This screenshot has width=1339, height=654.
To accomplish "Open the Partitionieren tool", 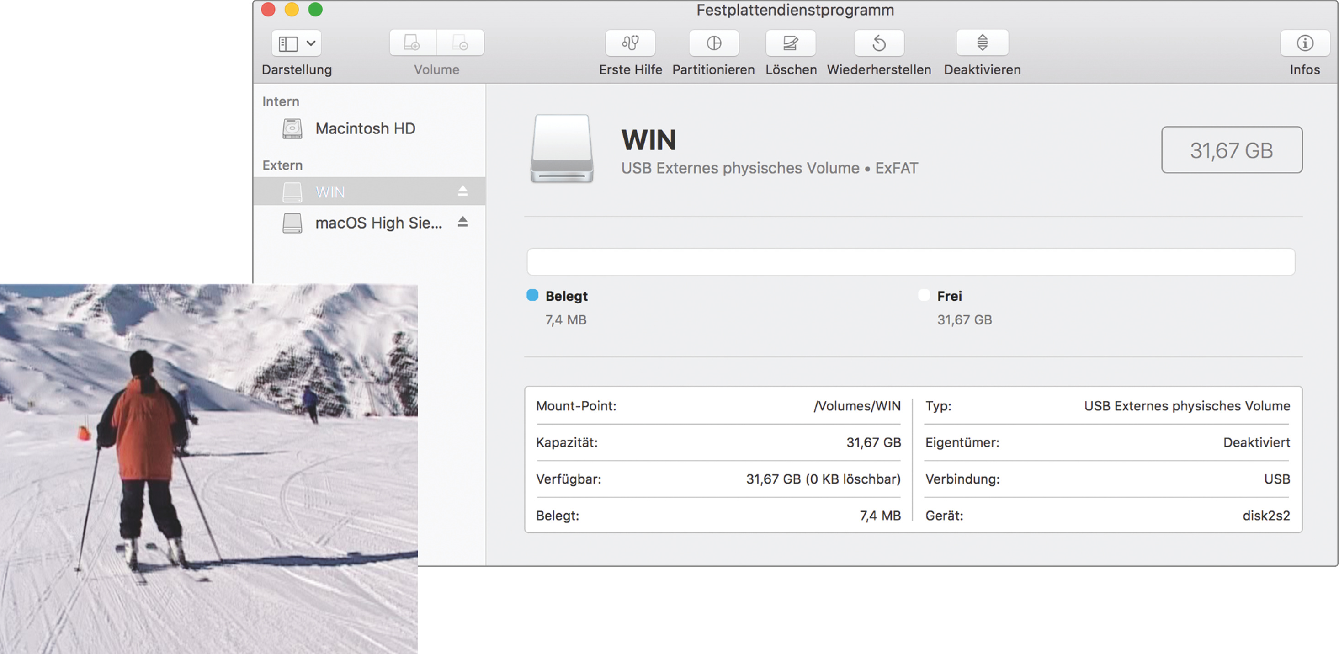I will (x=714, y=43).
